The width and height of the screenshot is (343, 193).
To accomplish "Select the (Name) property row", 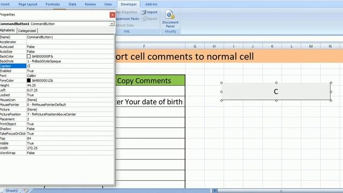I will 57,37.
